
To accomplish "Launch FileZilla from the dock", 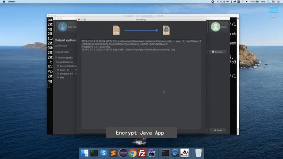I will [142, 153].
